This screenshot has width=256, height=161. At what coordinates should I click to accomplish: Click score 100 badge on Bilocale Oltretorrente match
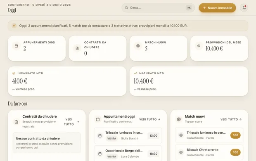coord(235,152)
